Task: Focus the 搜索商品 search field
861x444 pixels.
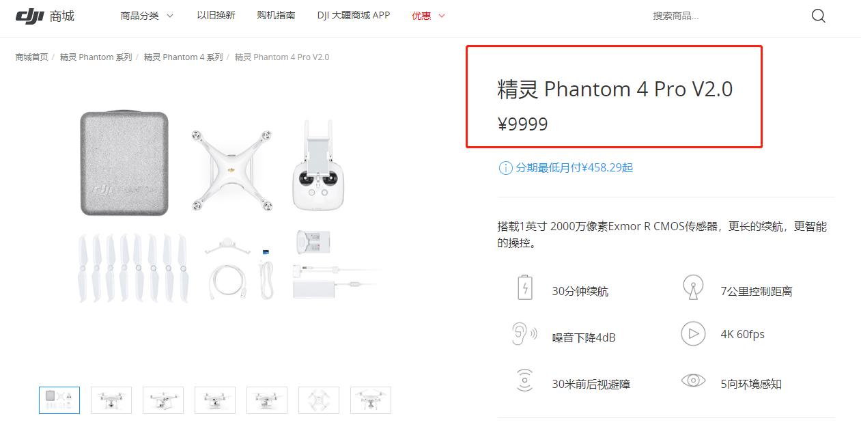Action: tap(724, 16)
